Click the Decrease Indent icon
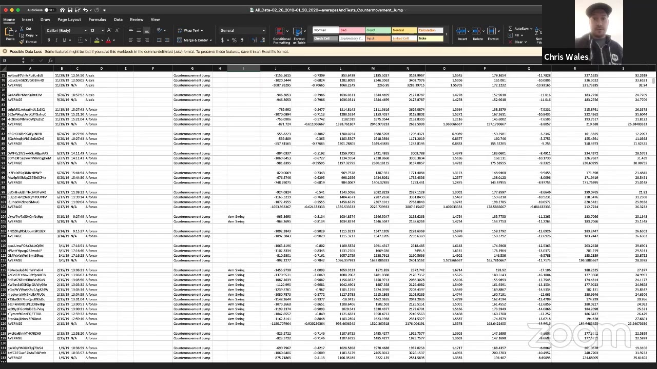 [x=159, y=40]
